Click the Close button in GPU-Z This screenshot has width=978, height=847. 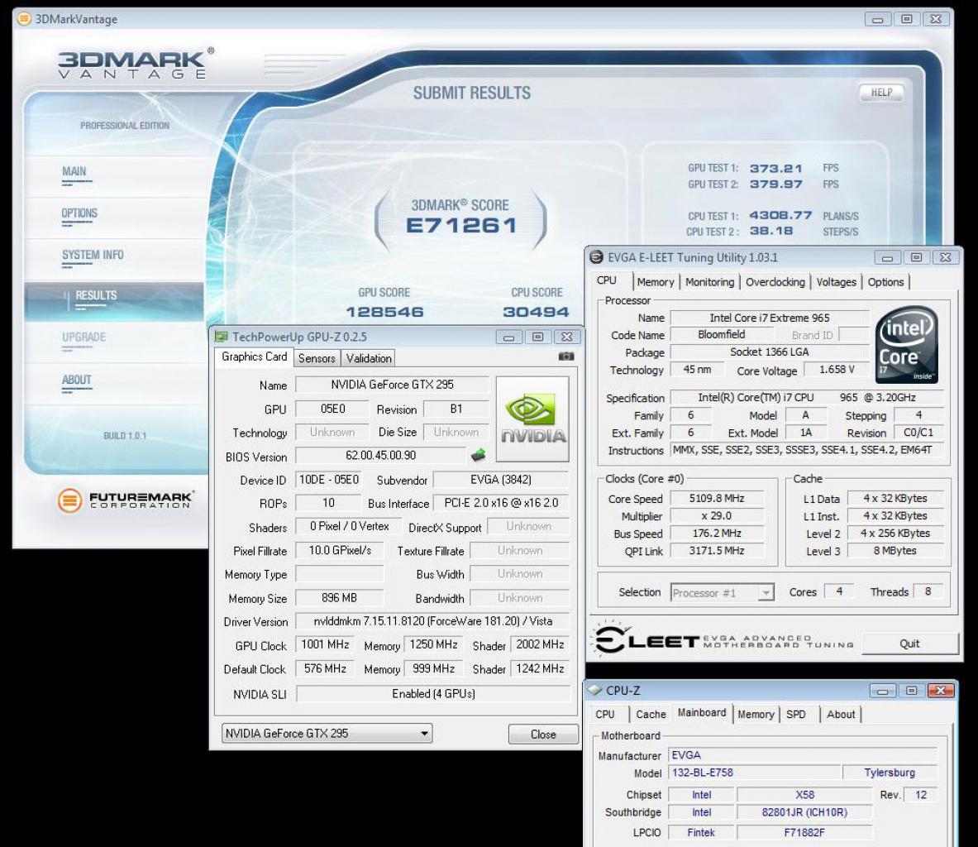542,734
